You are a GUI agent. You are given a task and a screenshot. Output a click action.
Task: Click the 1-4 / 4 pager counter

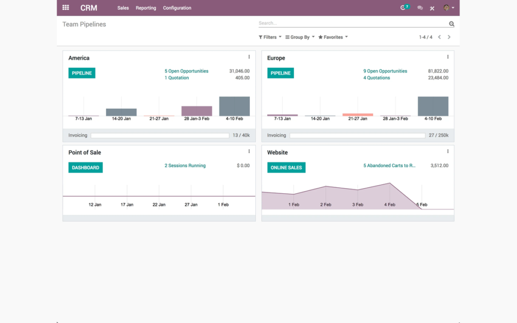click(x=425, y=37)
